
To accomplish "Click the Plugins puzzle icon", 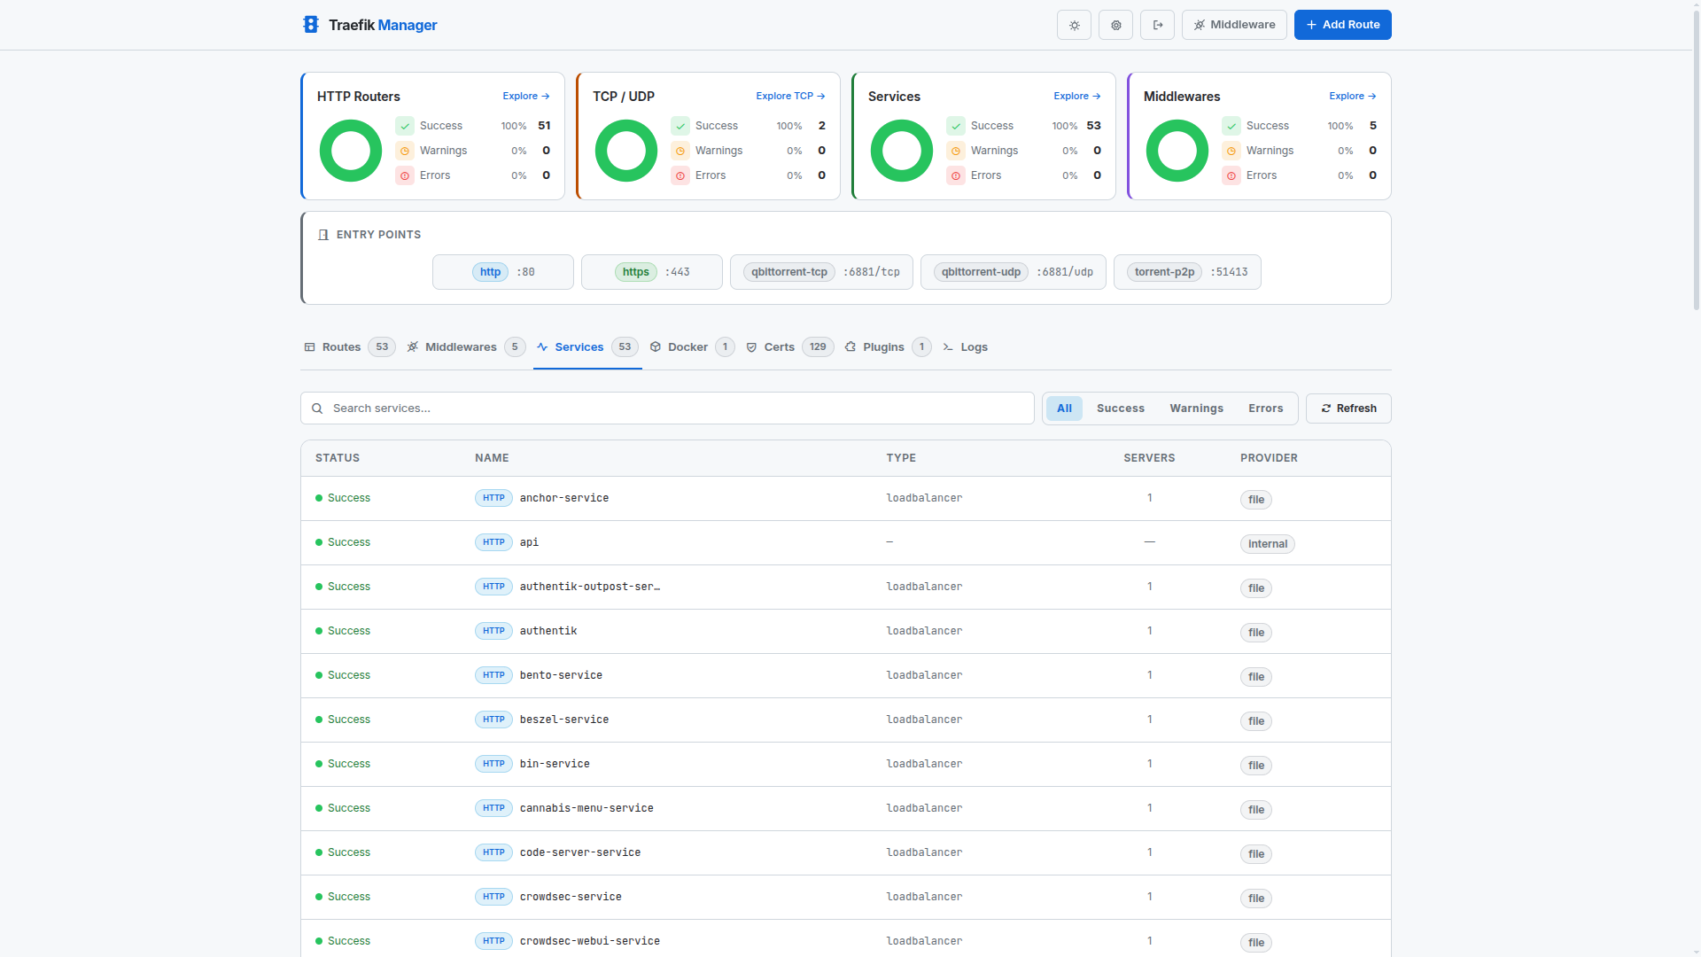I will coord(850,346).
